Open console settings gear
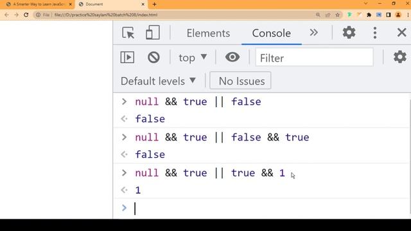Screen dimensions: 411x231 399,57
